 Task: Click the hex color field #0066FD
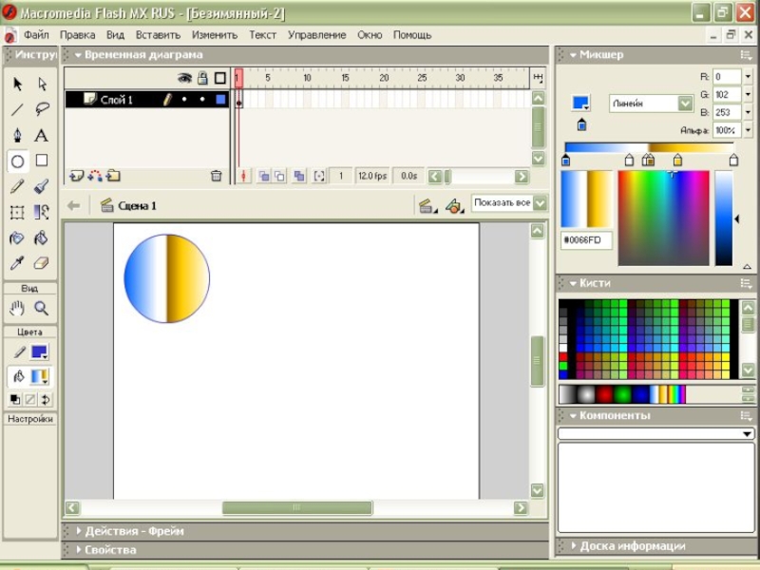pyautogui.click(x=586, y=240)
